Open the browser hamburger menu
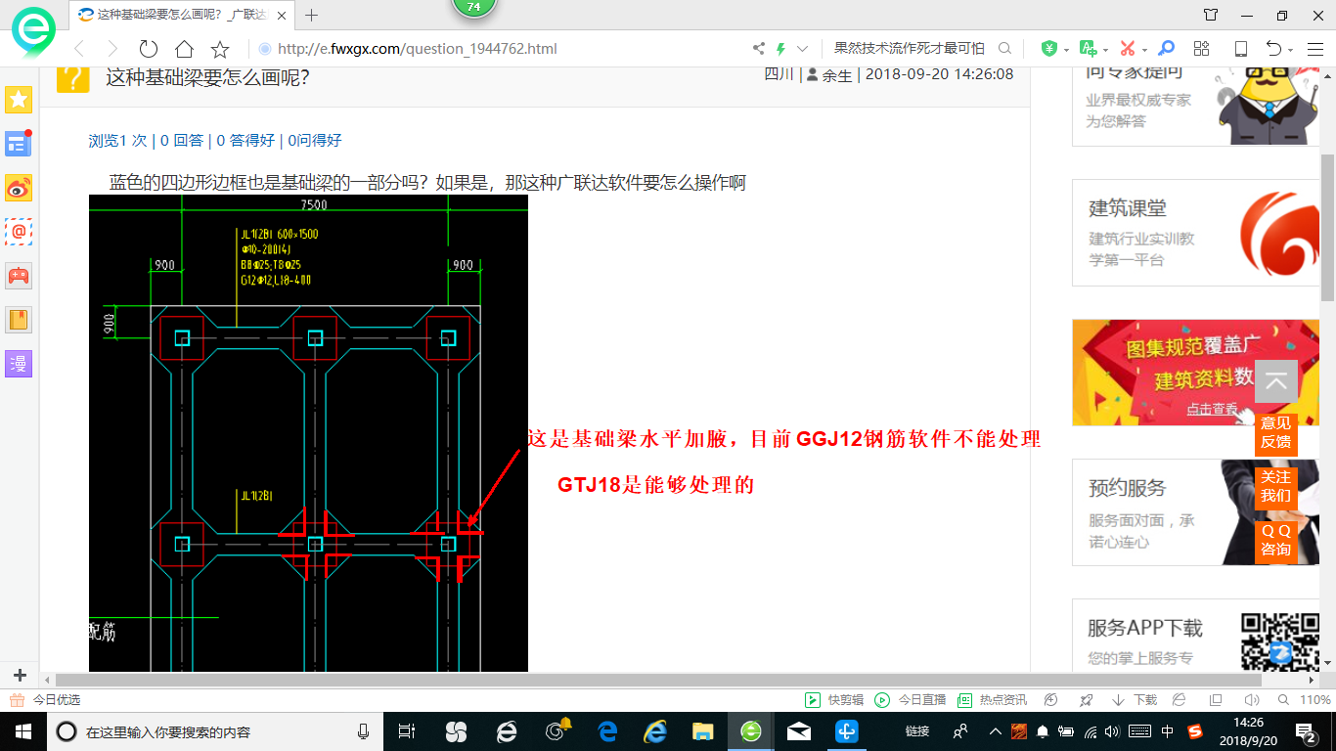 (1314, 48)
